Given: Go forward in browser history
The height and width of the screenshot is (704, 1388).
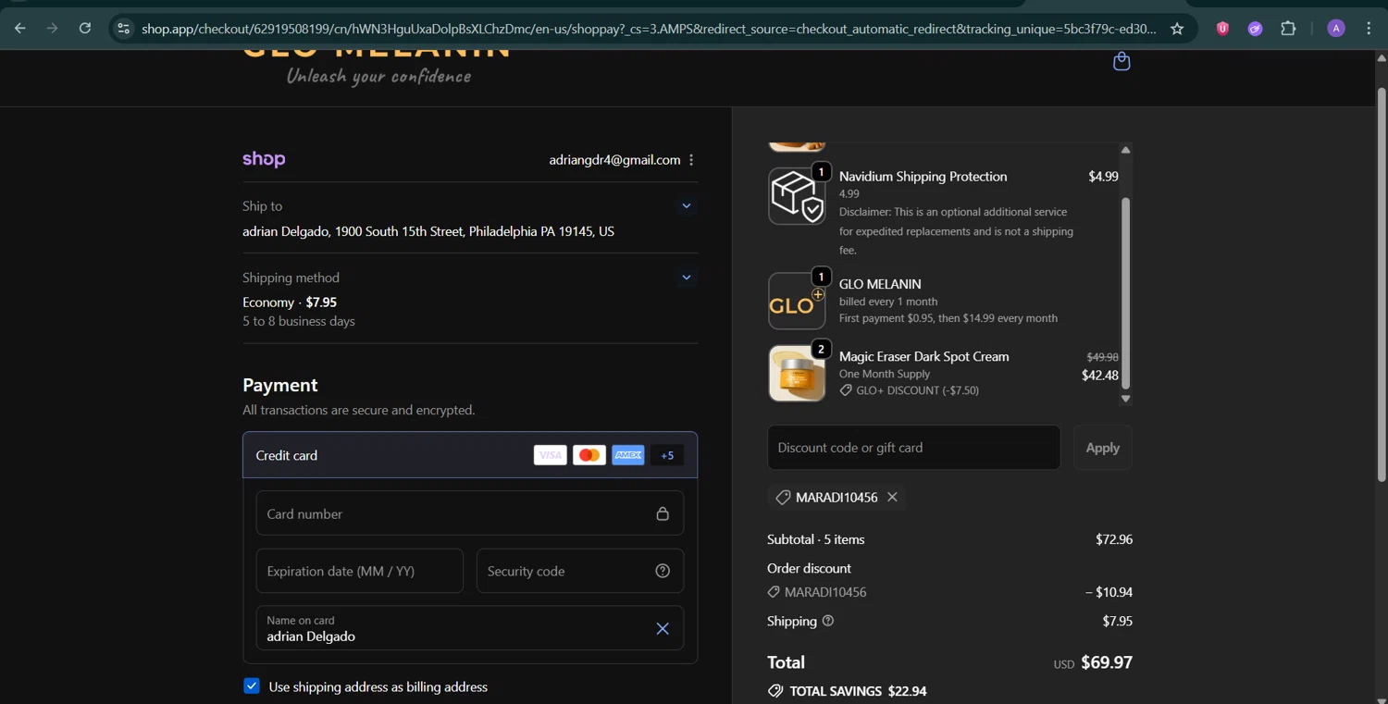Looking at the screenshot, I should 53,29.
